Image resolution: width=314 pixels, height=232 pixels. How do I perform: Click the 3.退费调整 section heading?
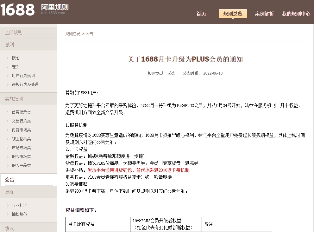tap(76, 184)
